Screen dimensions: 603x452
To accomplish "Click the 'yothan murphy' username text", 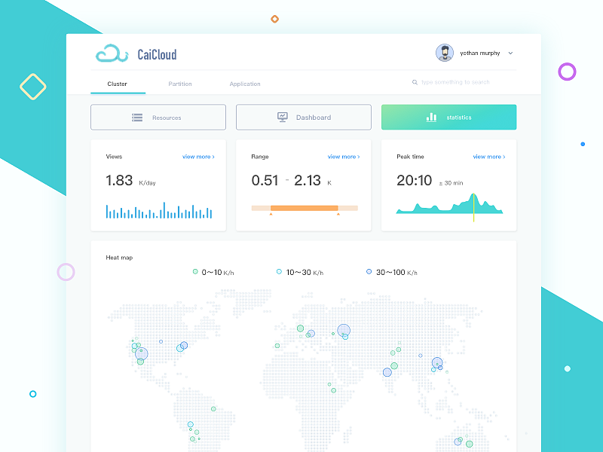I will tap(480, 53).
